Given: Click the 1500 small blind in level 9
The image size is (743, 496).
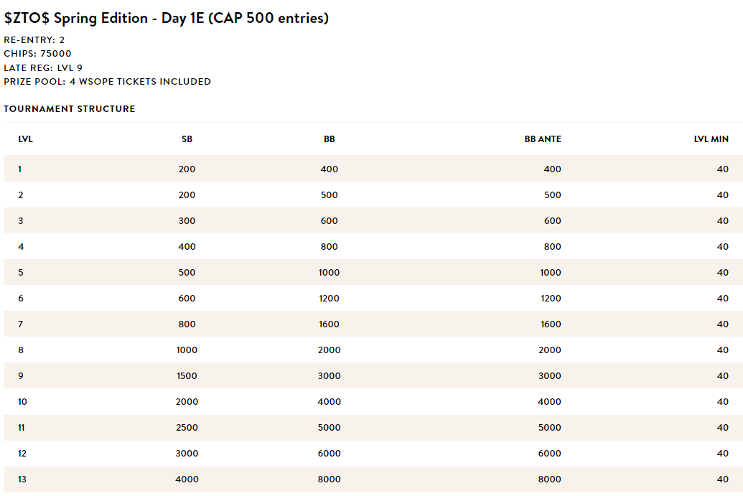Looking at the screenshot, I should pos(187,375).
